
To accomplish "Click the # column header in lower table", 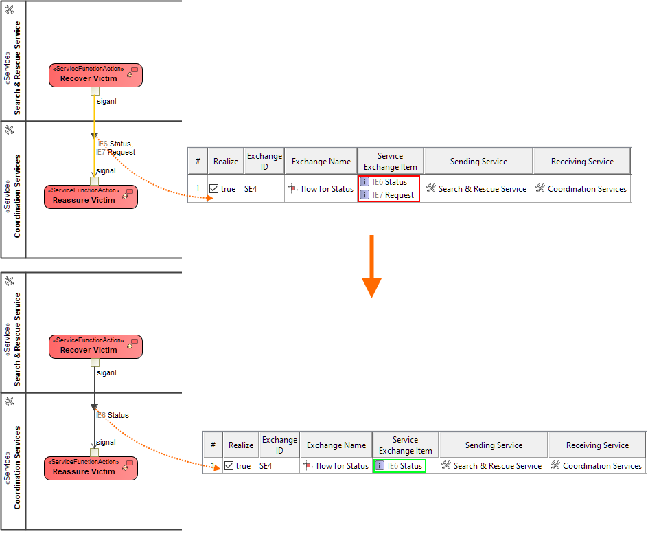I will [213, 445].
